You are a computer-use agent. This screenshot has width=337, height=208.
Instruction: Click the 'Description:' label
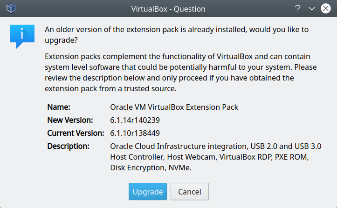point(68,146)
